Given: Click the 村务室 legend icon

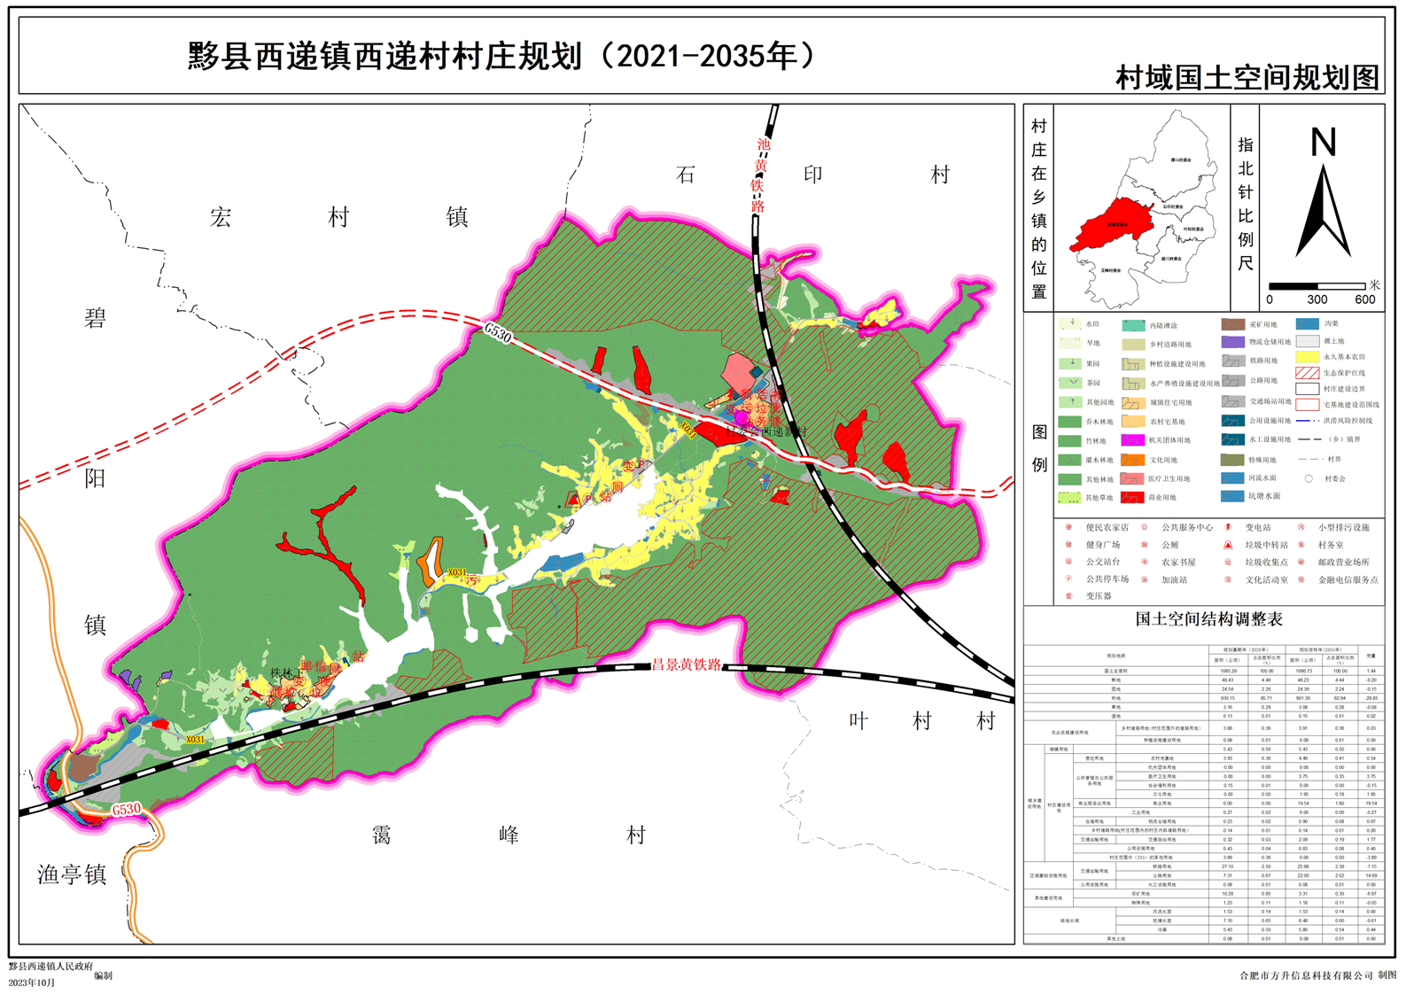Looking at the screenshot, I should (1301, 545).
